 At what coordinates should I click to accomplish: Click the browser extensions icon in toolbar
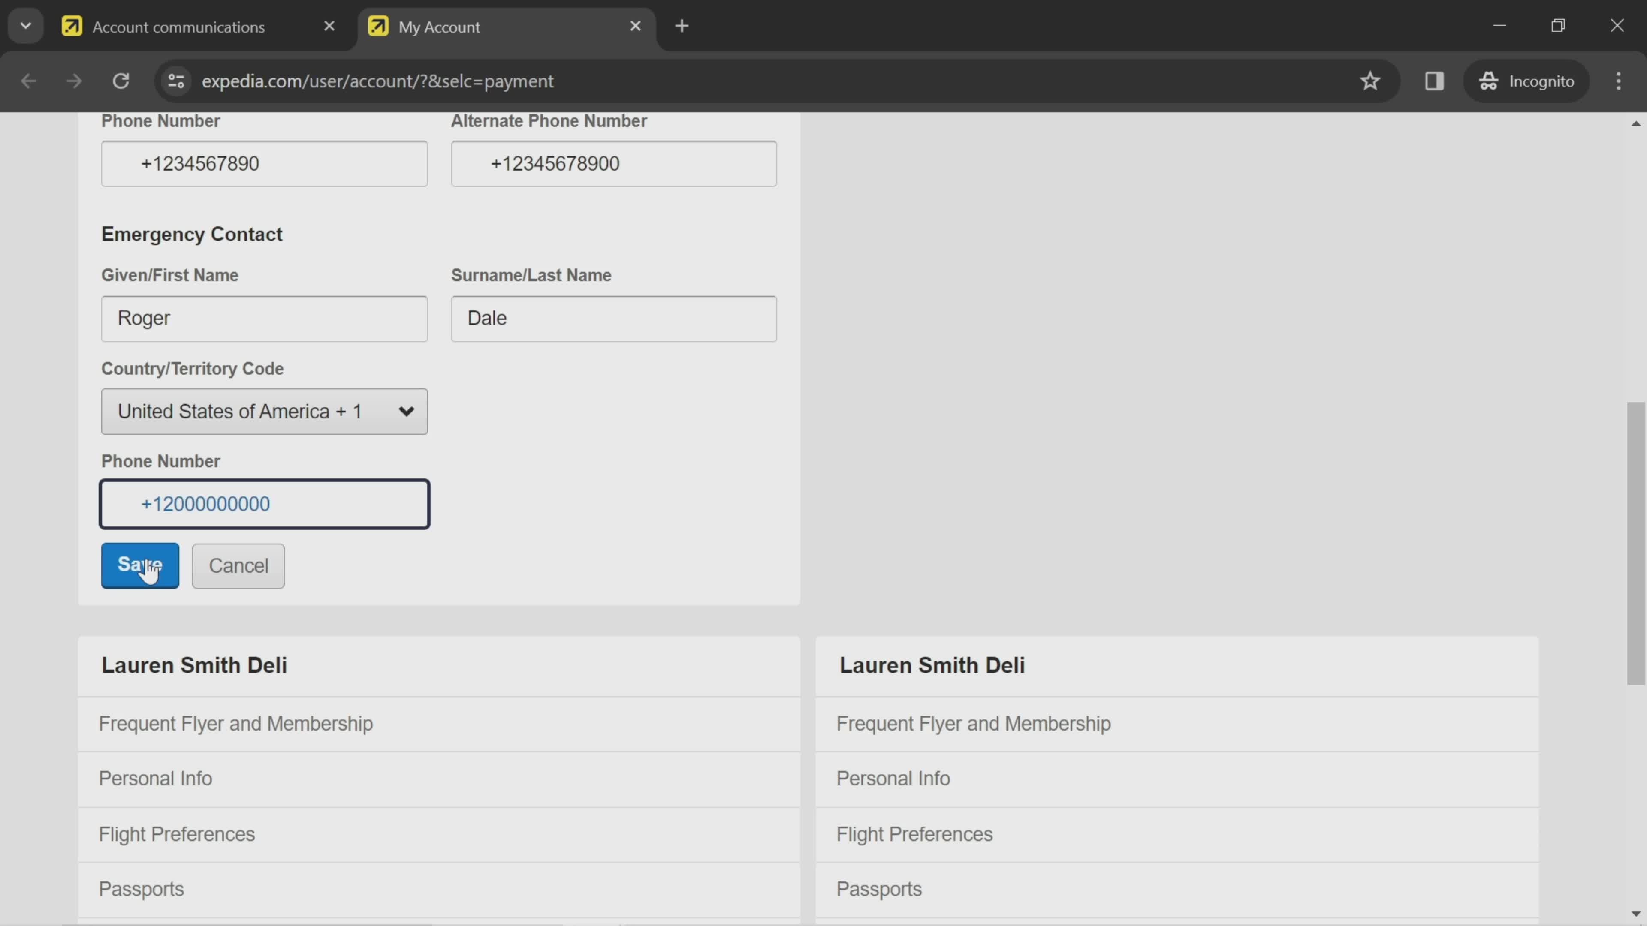(x=1434, y=80)
